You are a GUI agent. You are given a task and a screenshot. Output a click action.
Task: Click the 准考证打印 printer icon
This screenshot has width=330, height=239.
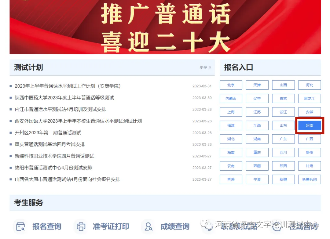click(x=81, y=226)
